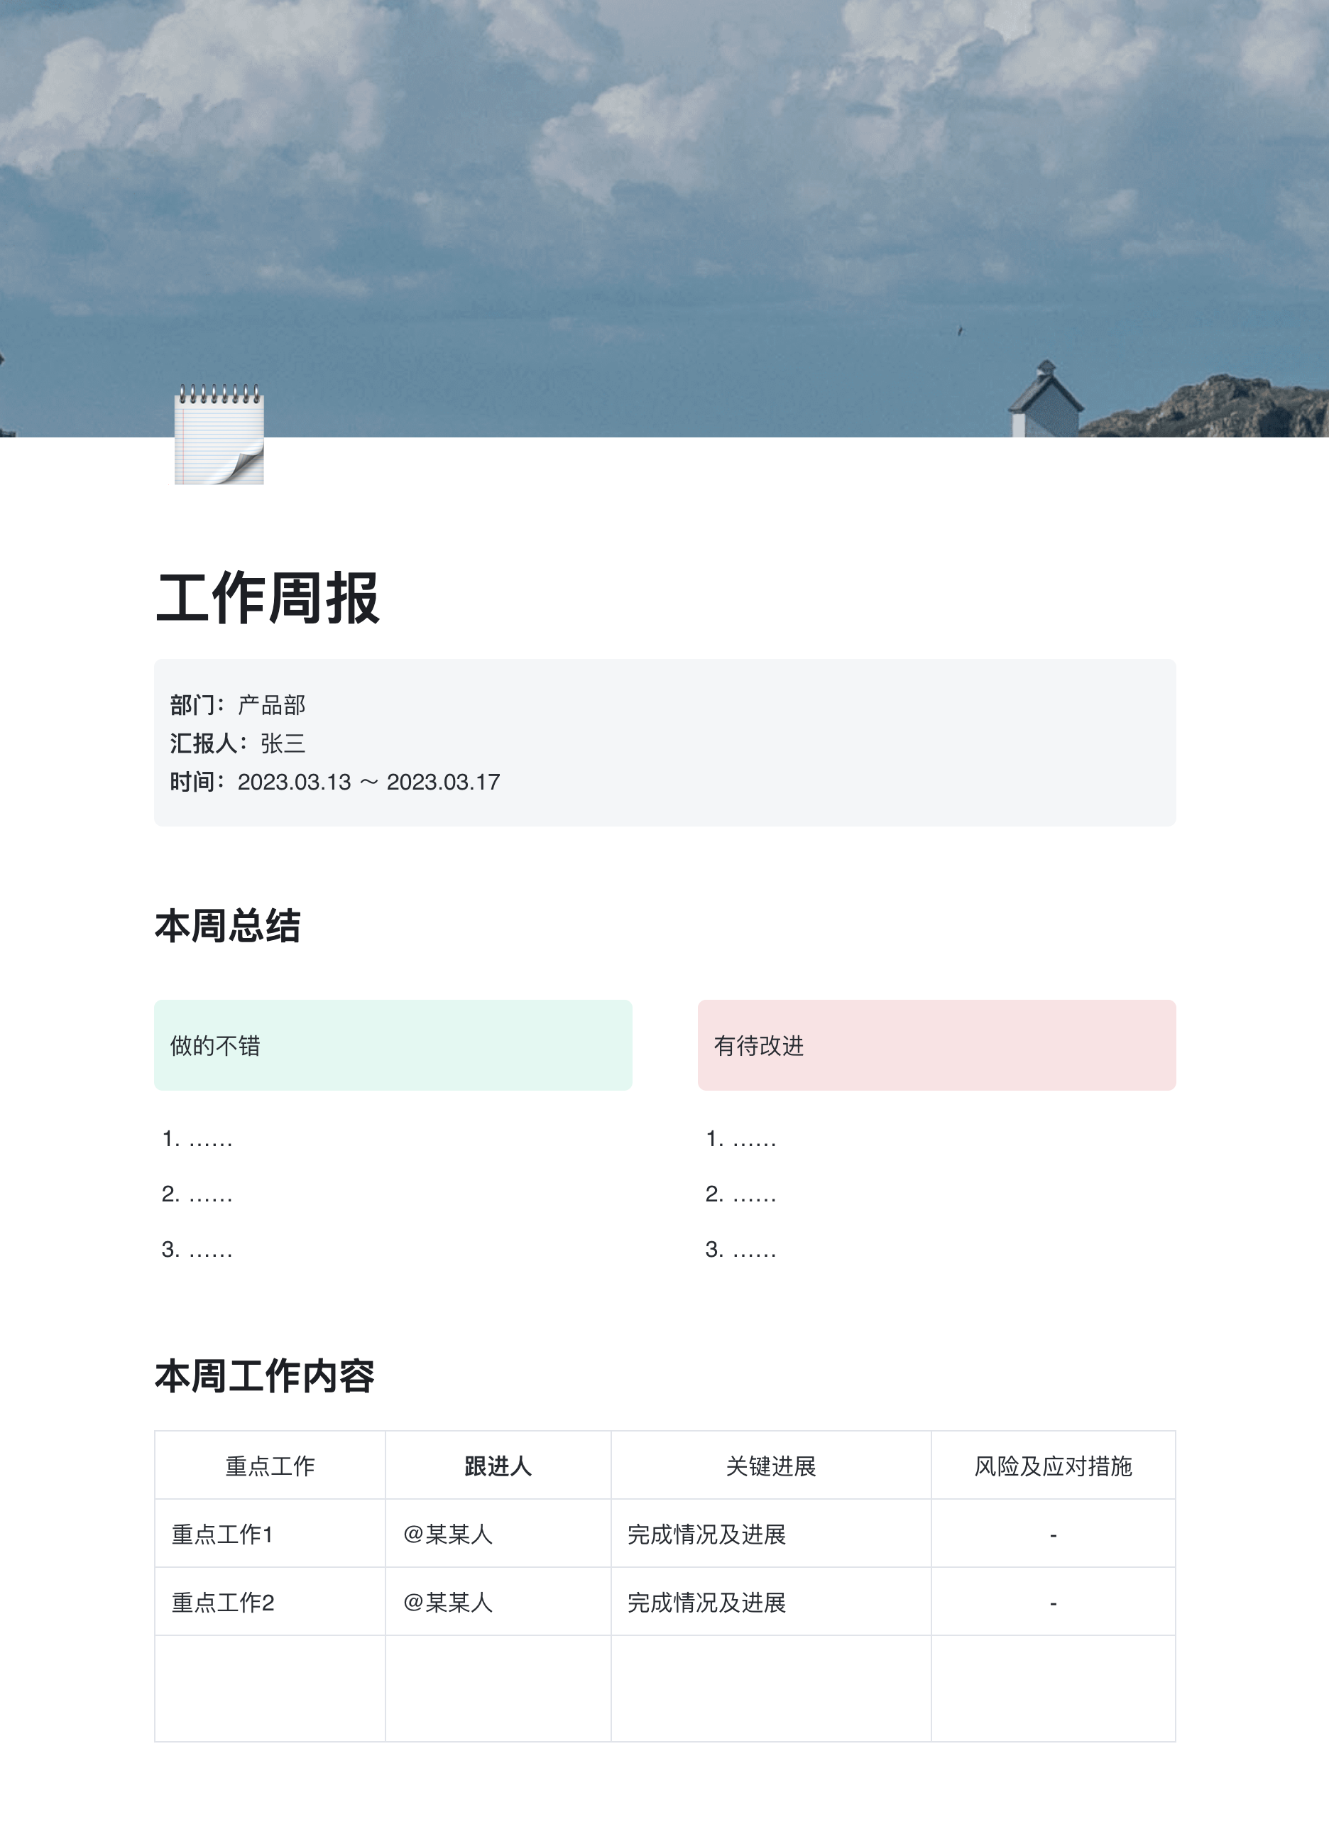
Task: Click list item 1 under 有待改进
Action: point(741,1139)
